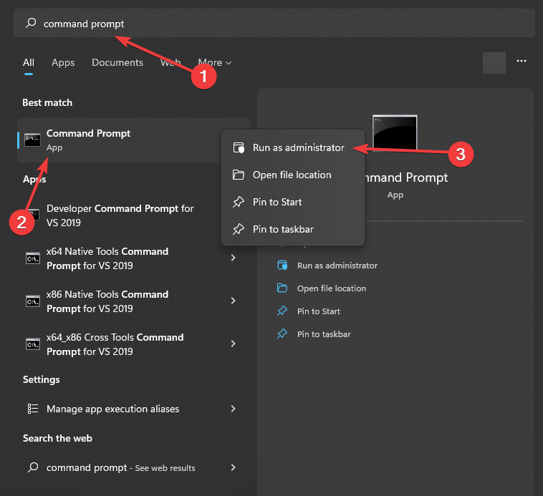The image size is (543, 496).
Task: Open command prompt See web results entry
Action: coord(132,467)
